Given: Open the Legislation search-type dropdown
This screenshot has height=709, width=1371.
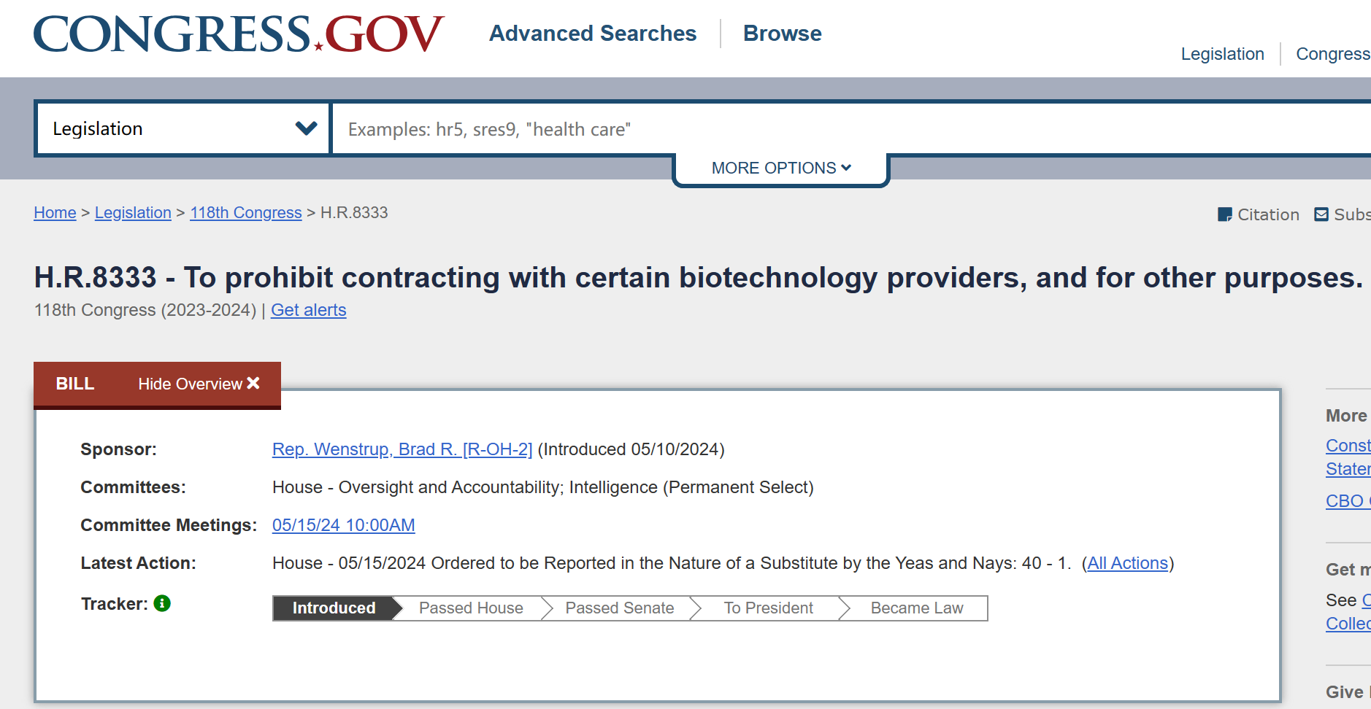Looking at the screenshot, I should [183, 128].
